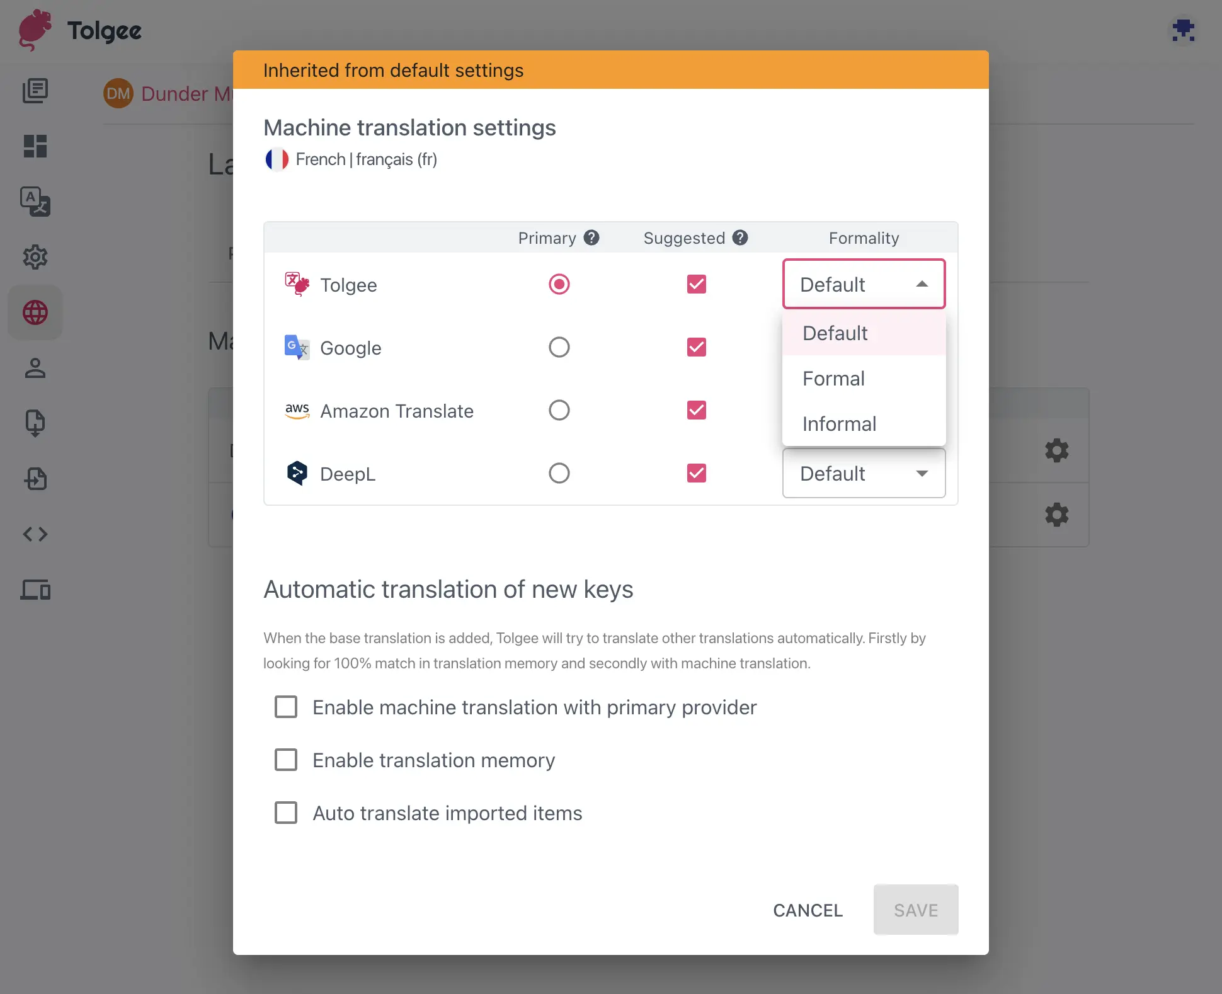Viewport: 1222px width, 994px height.
Task: Enable machine translation with primary provider
Action: (x=286, y=707)
